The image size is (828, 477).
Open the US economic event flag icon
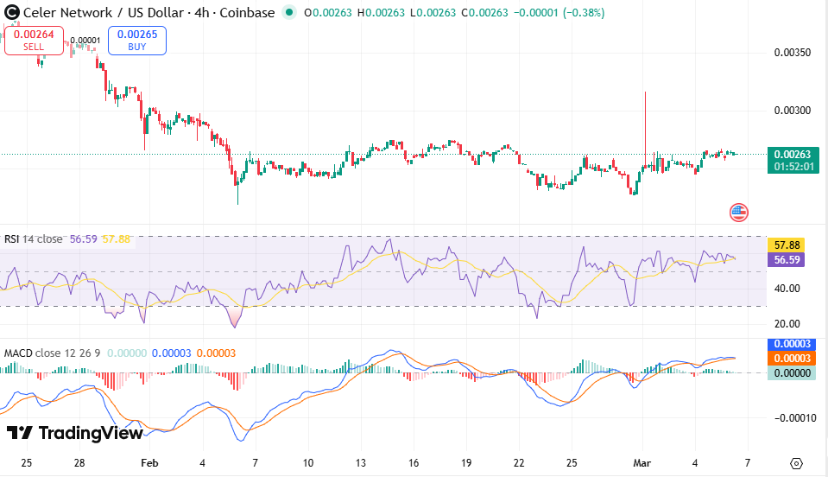coord(739,213)
